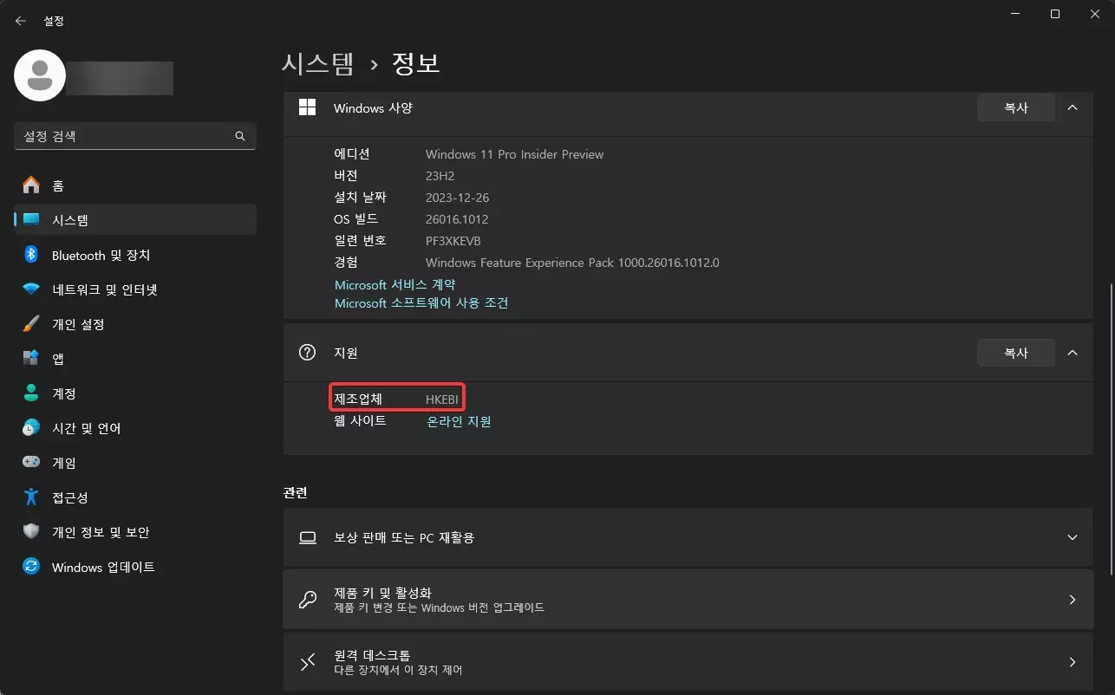Image resolution: width=1115 pixels, height=695 pixels.
Task: Click the search magnifier icon in settings search
Action: (x=240, y=136)
